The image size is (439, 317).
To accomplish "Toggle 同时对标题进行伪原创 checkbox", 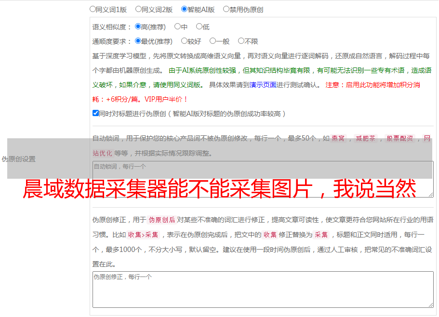I will tap(95, 114).
